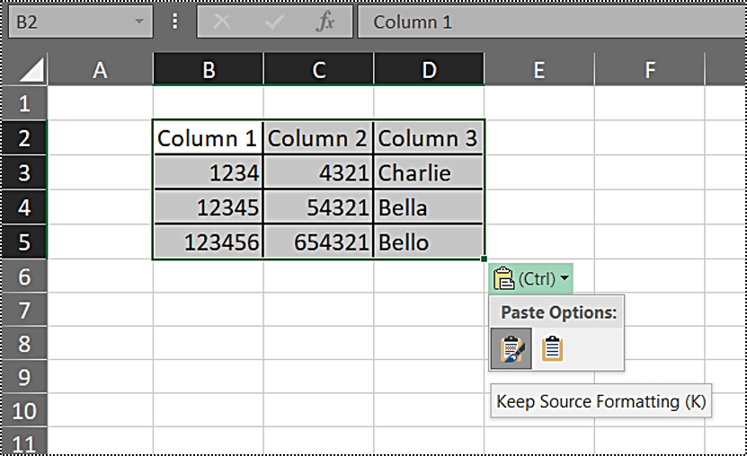Click the formula bar containing Column 1

click(548, 22)
